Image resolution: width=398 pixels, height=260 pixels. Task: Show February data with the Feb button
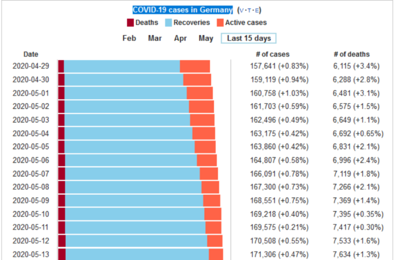point(129,39)
